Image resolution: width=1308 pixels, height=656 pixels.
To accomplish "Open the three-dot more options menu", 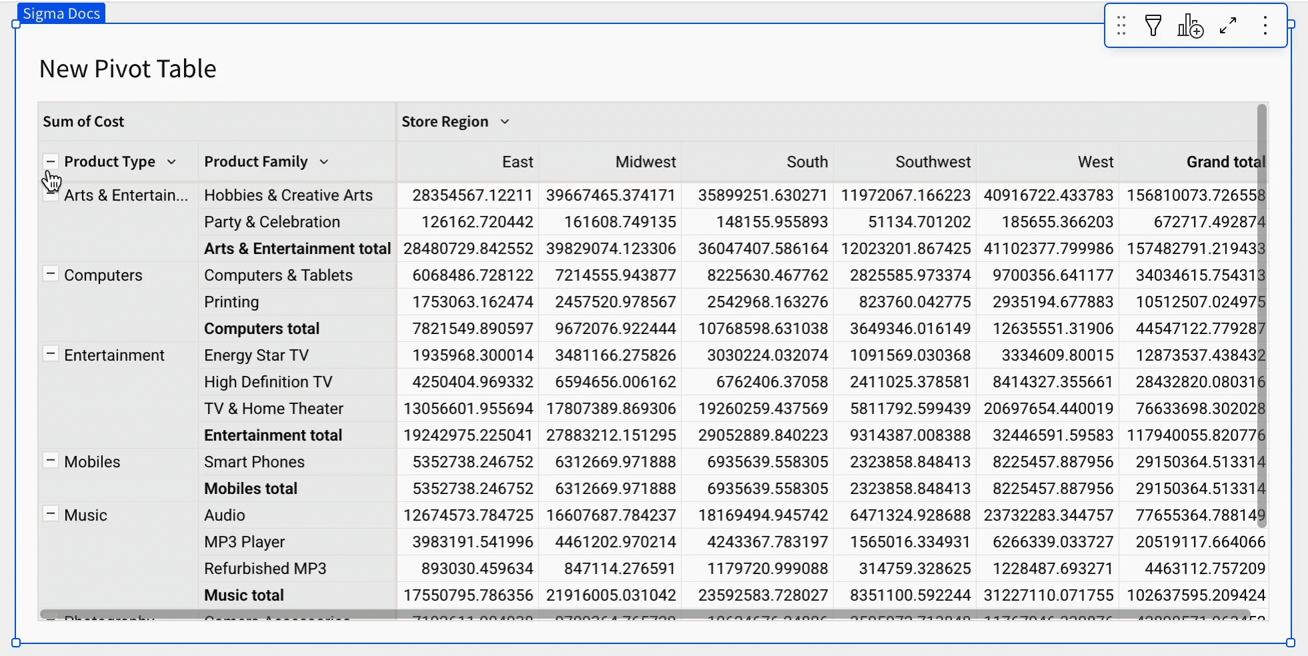I will (1265, 26).
